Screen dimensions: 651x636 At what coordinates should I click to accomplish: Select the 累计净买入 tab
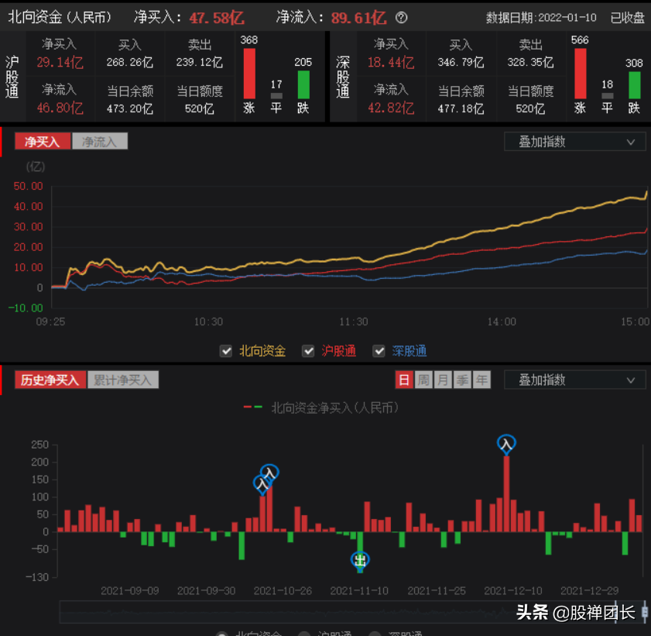click(x=123, y=380)
